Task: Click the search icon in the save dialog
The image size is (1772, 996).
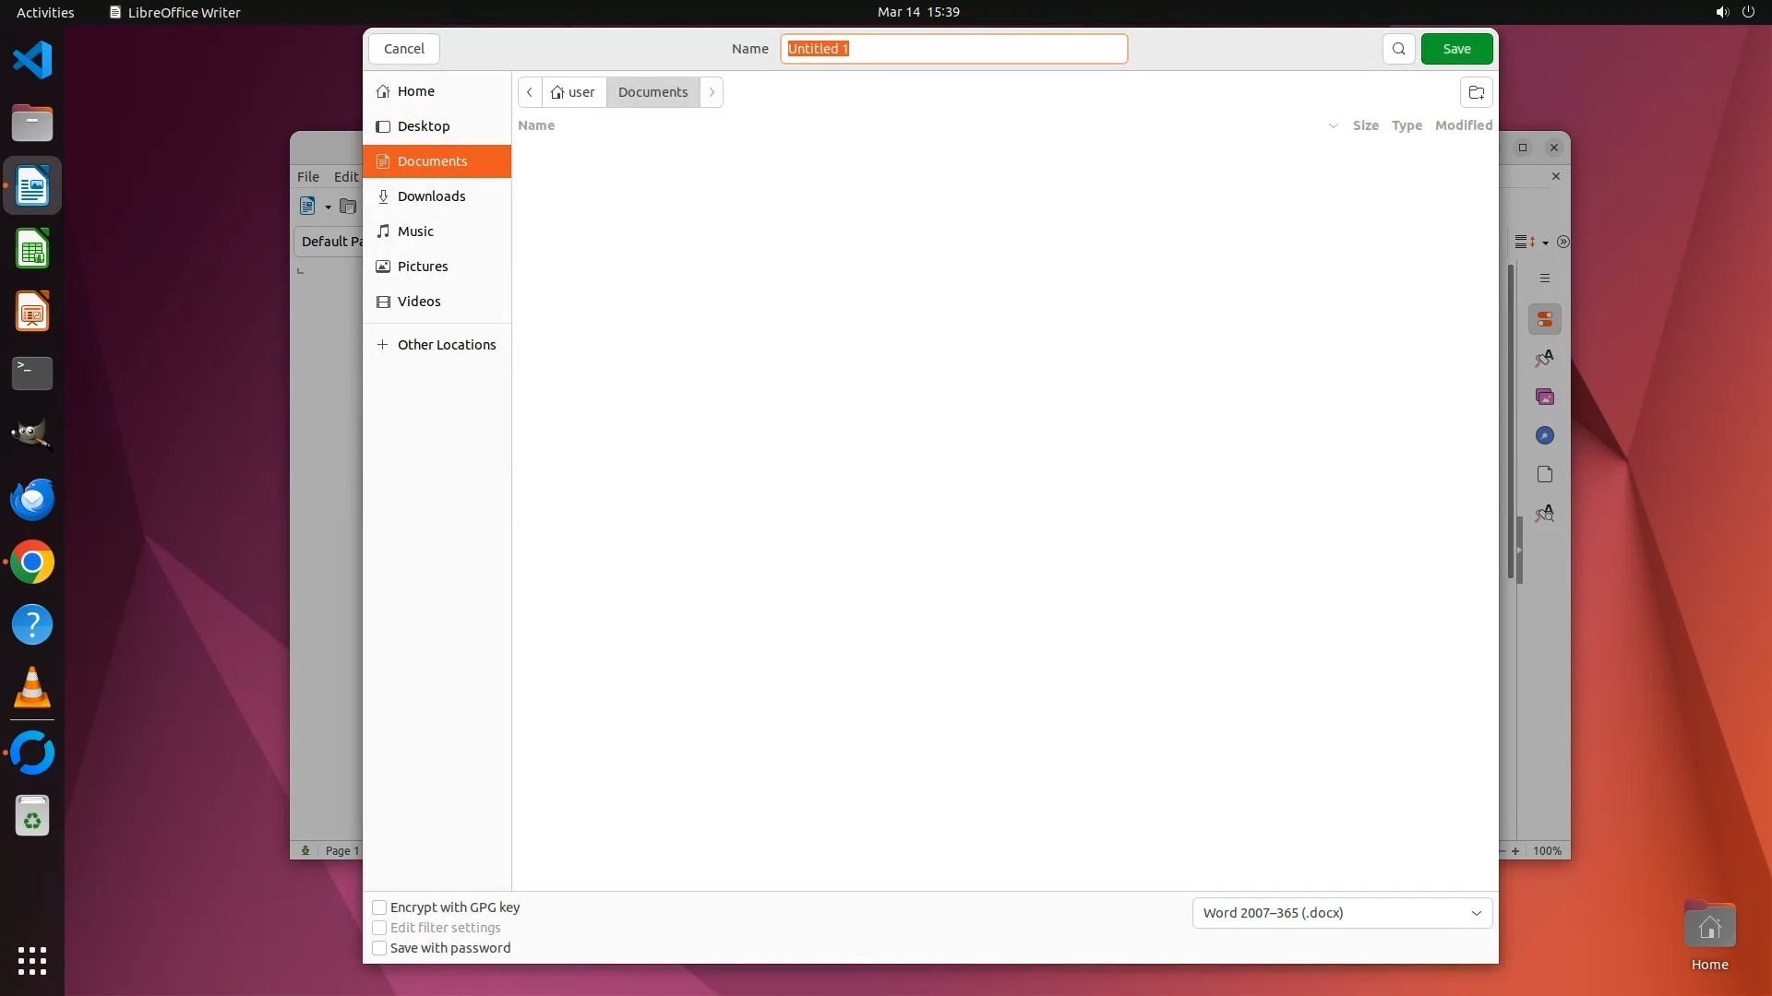Action: 1398,49
